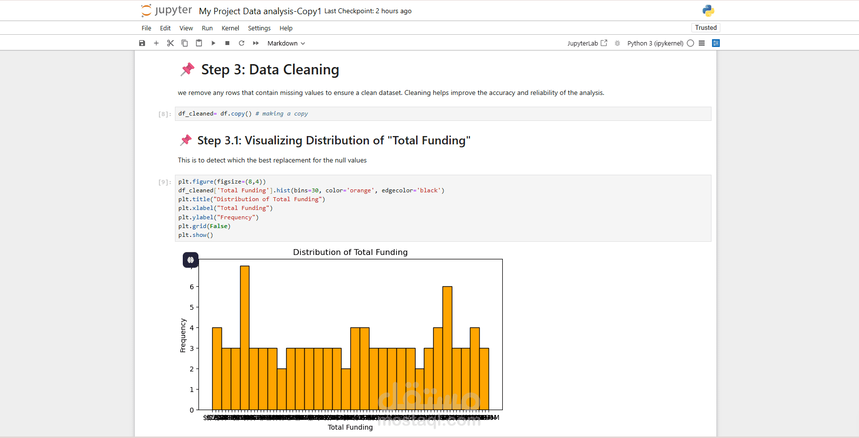Screen dimensions: 859x438
Task: Cut the selected cell with the scissors icon
Action: (x=171, y=43)
